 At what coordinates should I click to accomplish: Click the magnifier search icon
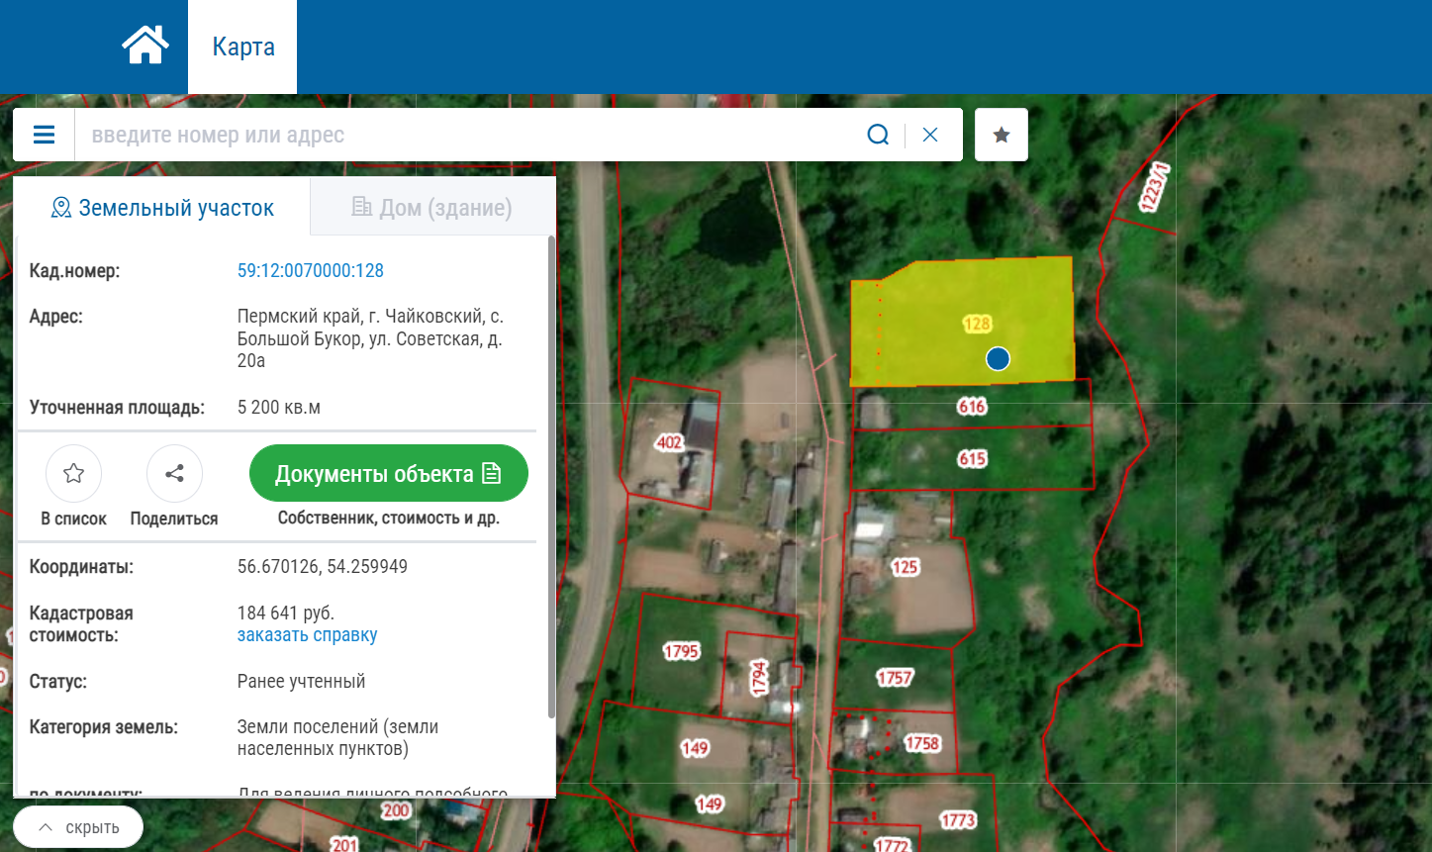click(878, 135)
